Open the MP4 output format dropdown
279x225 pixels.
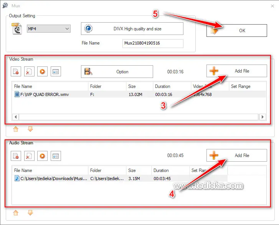tap(49, 29)
